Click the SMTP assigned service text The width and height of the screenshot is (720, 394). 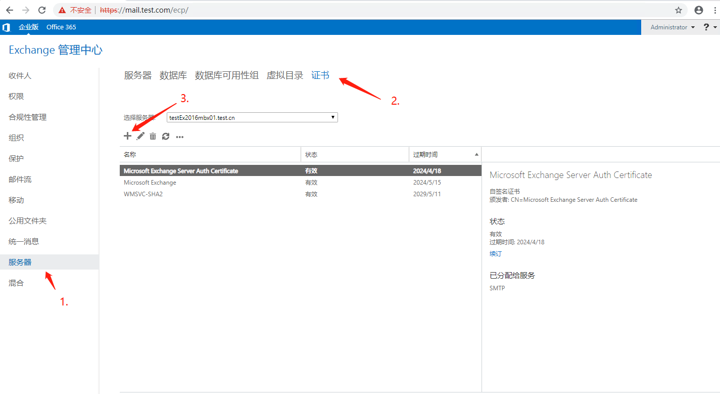coord(497,288)
